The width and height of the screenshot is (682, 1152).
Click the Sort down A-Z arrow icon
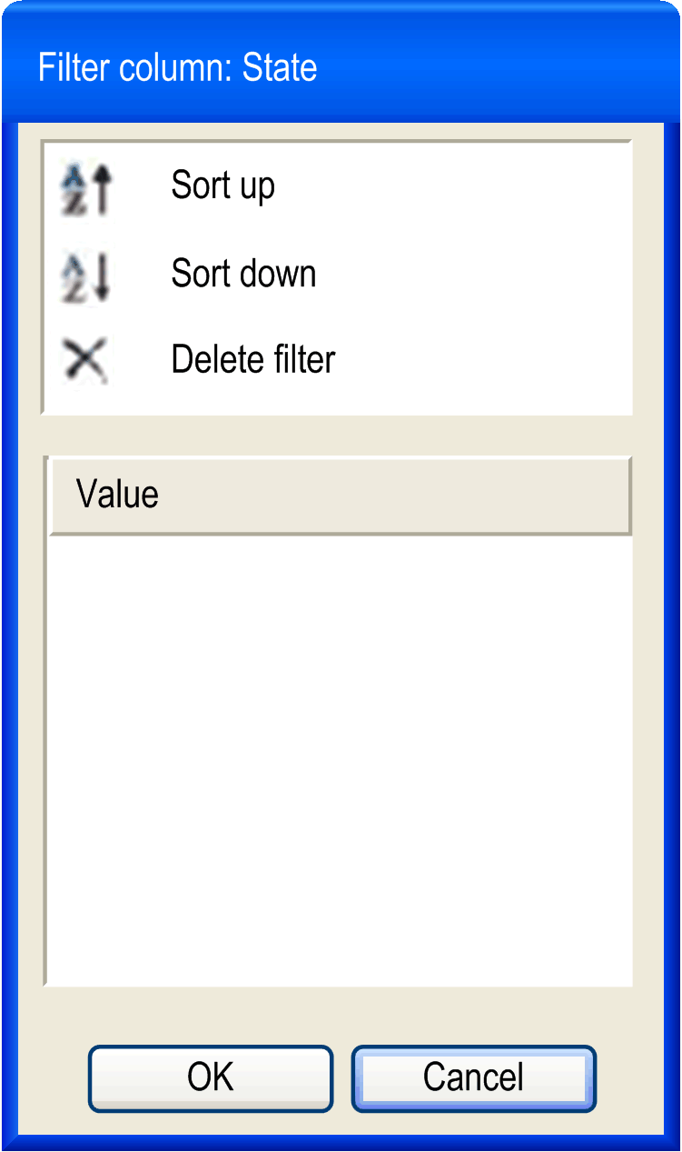[84, 276]
